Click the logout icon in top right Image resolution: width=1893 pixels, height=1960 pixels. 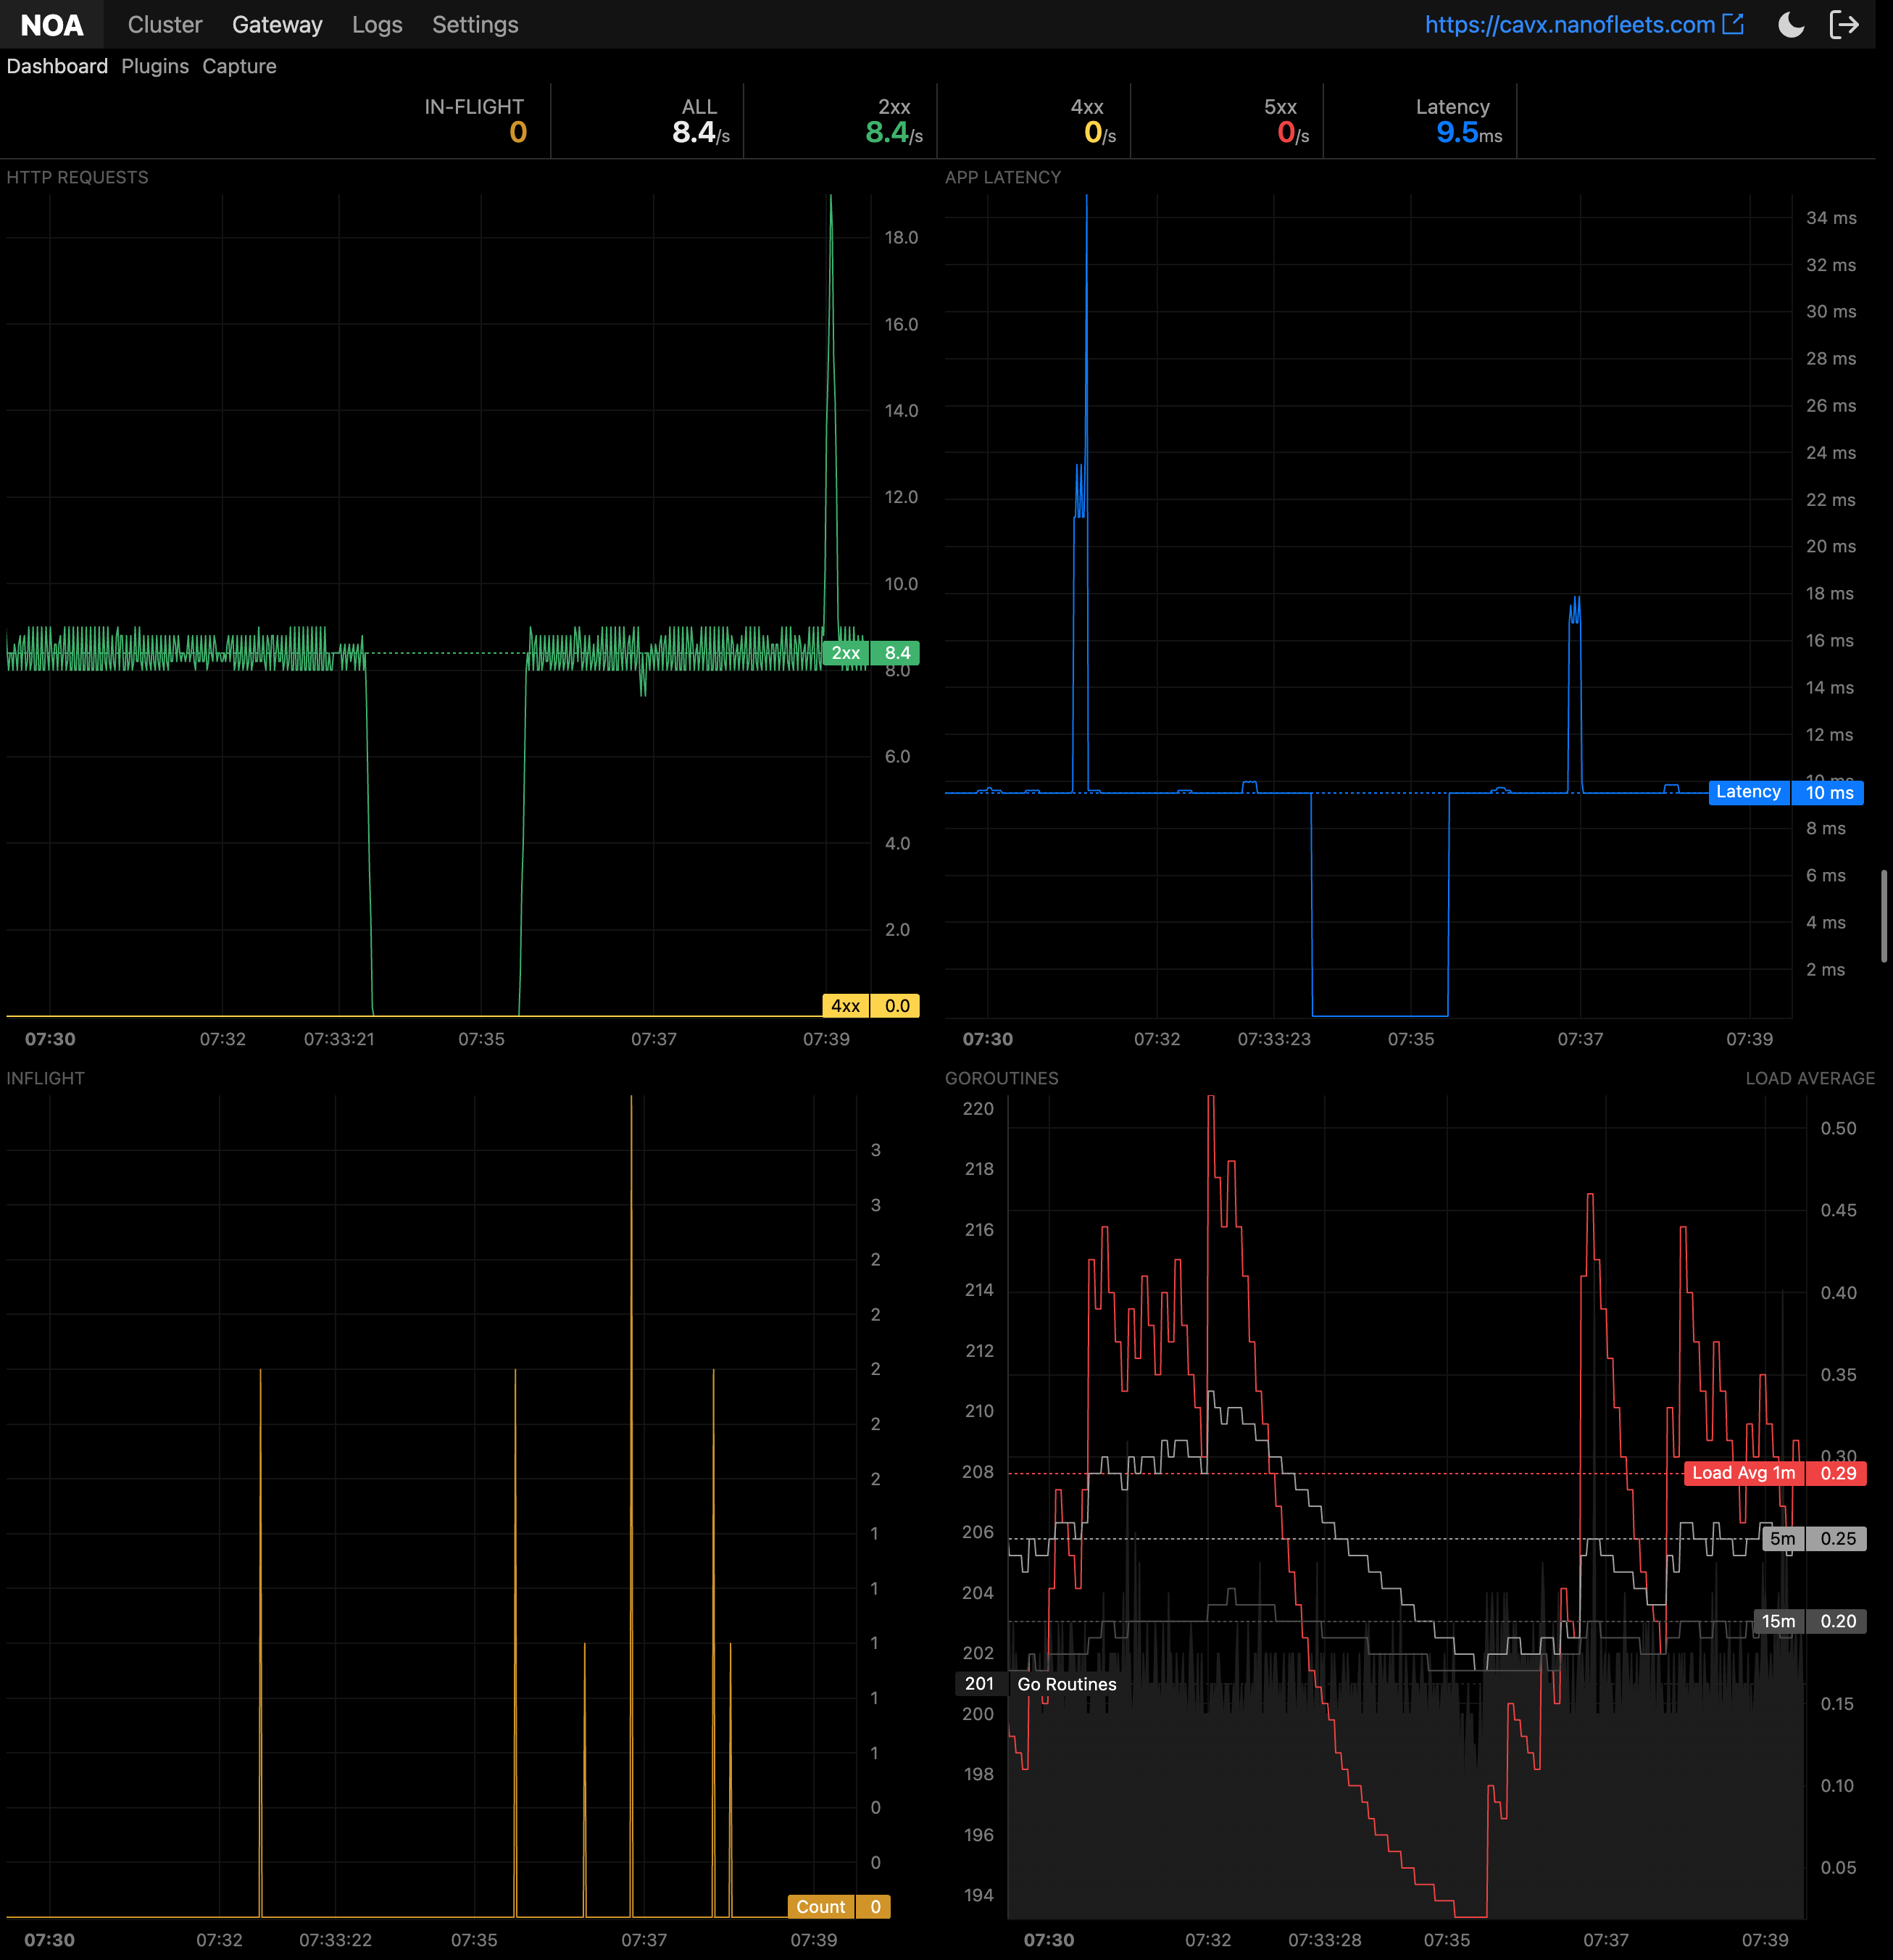1845,24
